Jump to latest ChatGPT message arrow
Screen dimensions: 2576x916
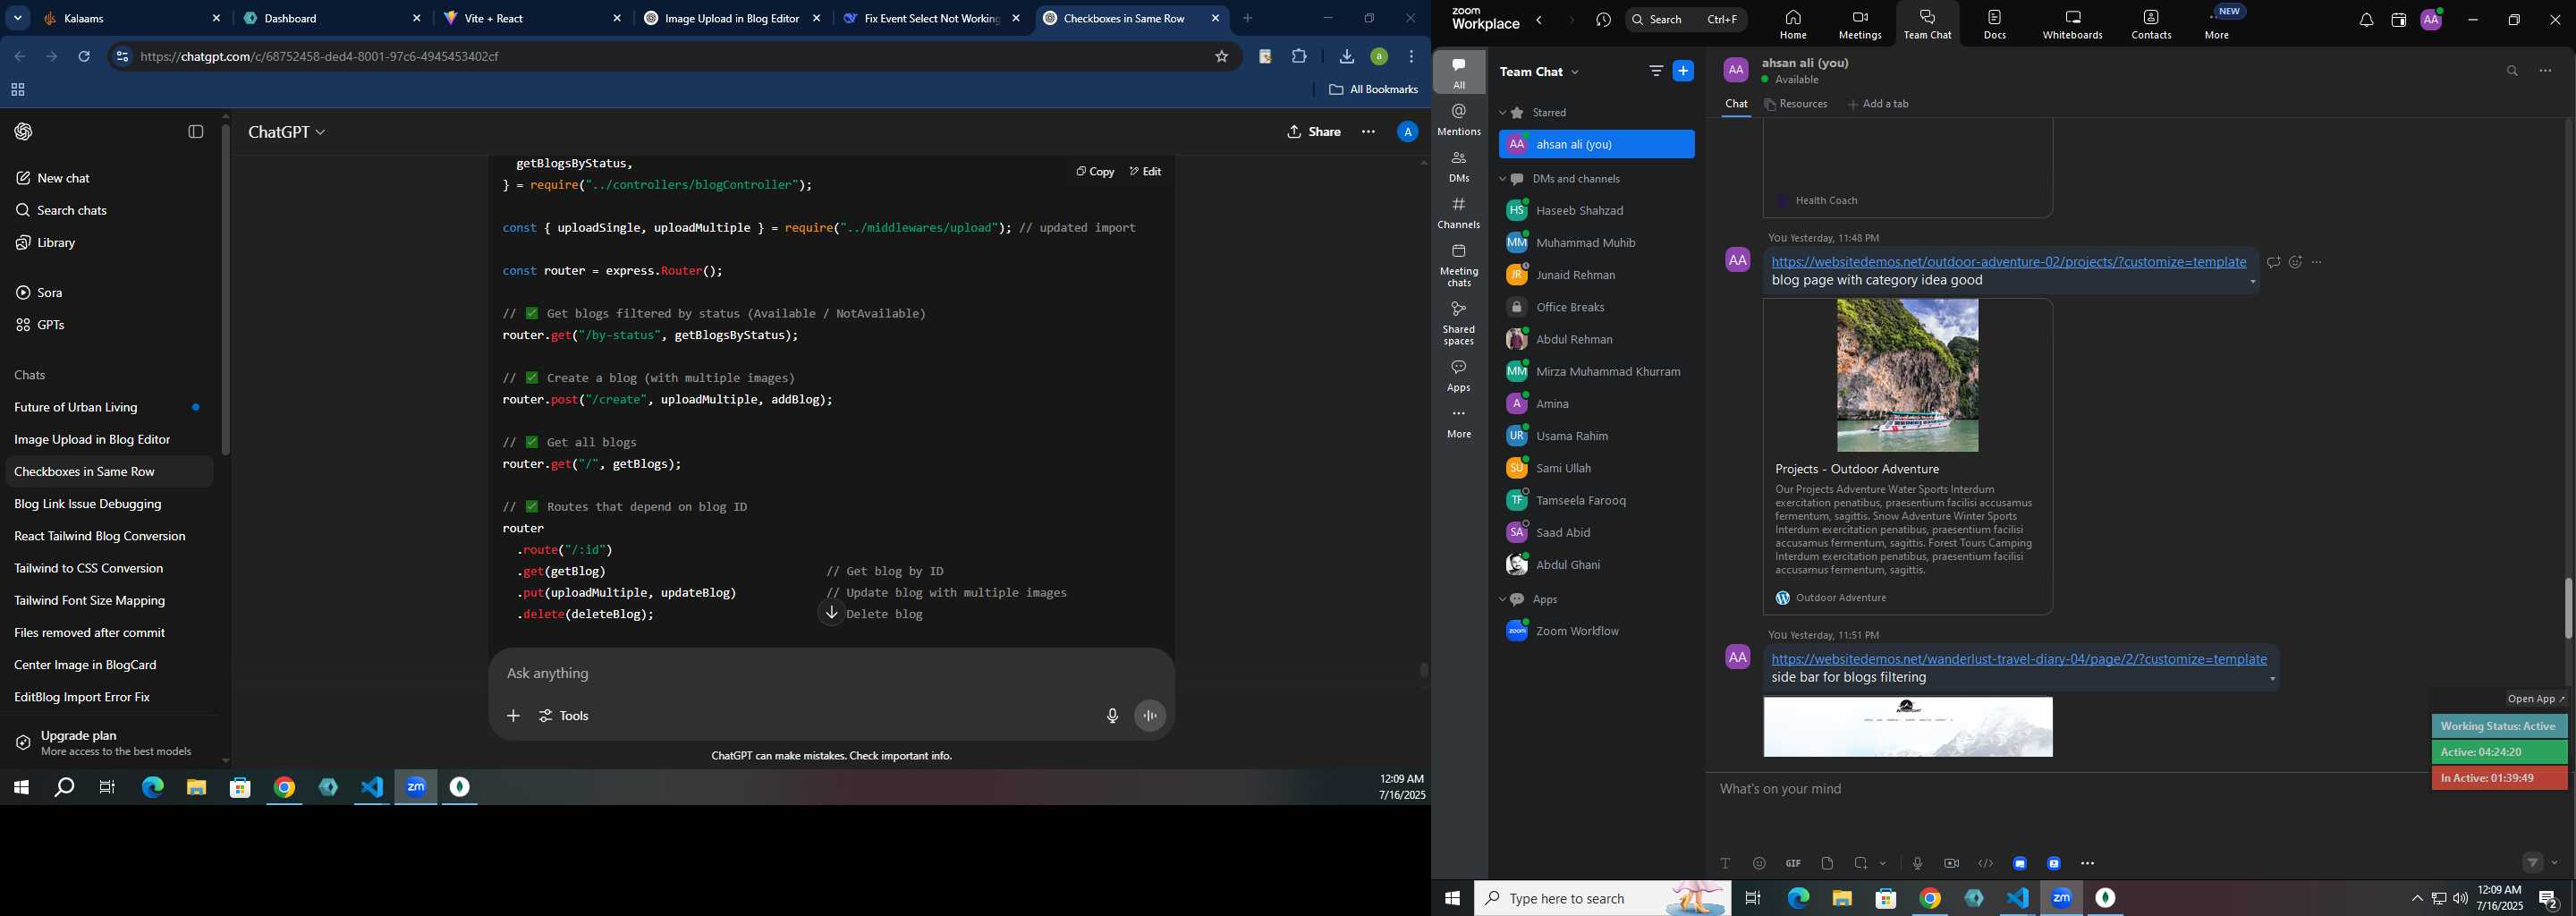click(832, 613)
